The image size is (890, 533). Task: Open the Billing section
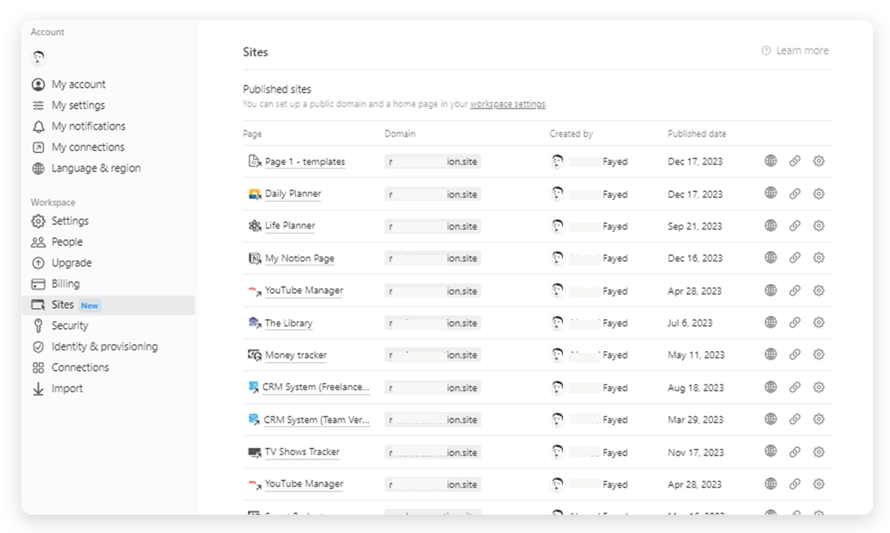[65, 284]
